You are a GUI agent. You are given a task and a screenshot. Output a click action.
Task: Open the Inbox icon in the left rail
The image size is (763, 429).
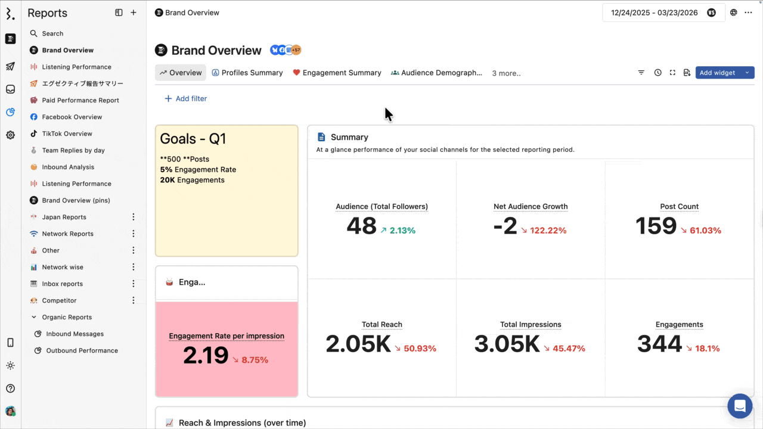click(10, 89)
